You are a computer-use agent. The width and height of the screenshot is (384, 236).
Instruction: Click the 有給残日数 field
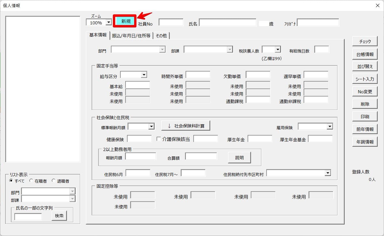coord(322,50)
